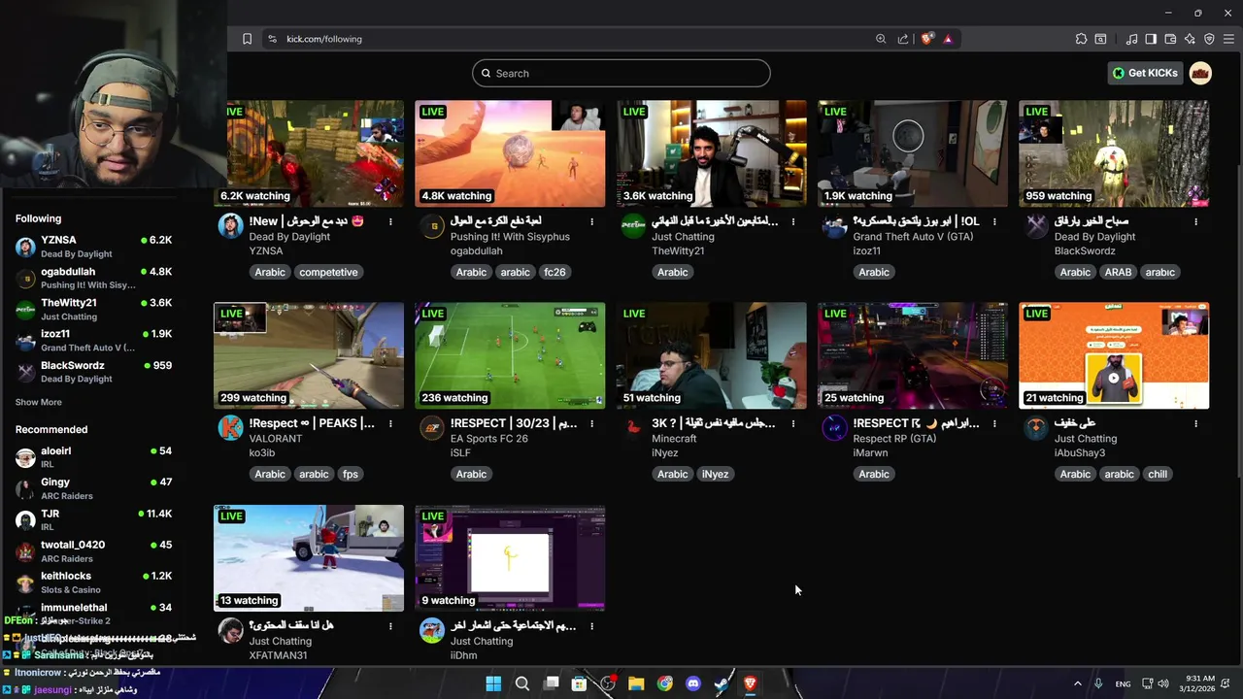Open three-dot menu on TheWitty21 stream card
Viewport: 1243px width, 699px height.
(793, 221)
